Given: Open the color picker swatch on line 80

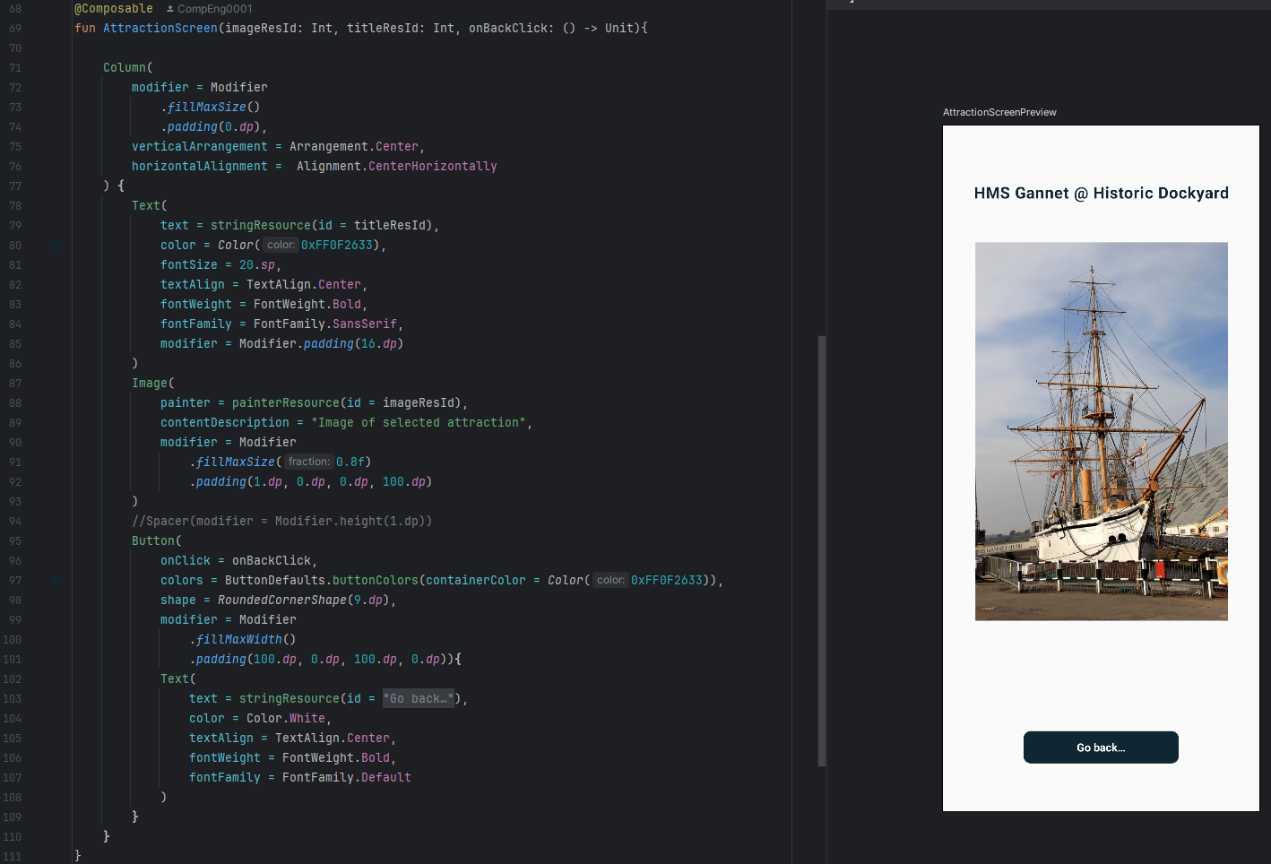Looking at the screenshot, I should pos(56,245).
